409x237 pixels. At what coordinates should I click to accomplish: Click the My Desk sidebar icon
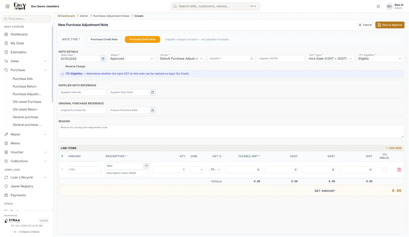point(6,43)
